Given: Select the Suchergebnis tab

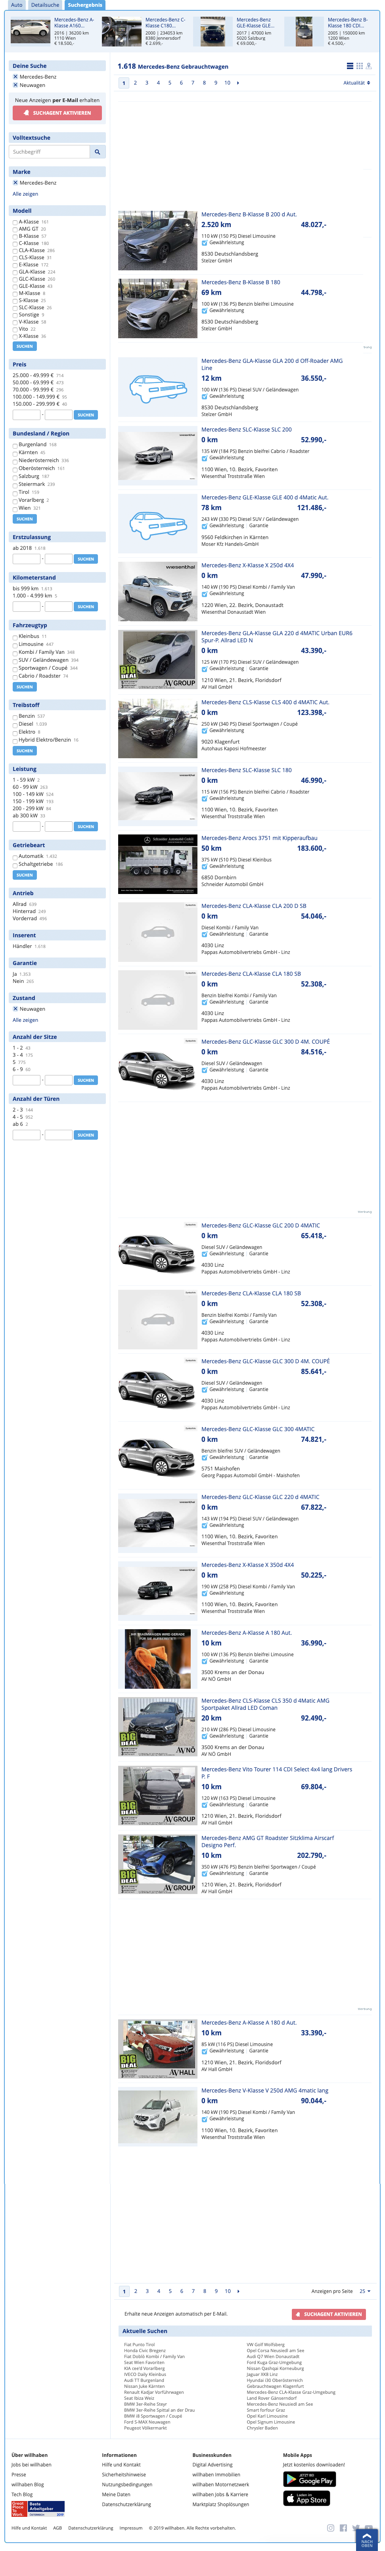Looking at the screenshot, I should coord(85,5).
